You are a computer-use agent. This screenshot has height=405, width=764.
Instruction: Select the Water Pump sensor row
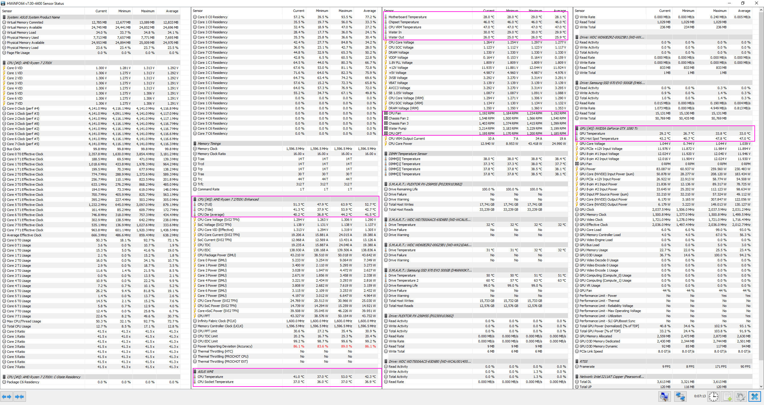(397, 128)
